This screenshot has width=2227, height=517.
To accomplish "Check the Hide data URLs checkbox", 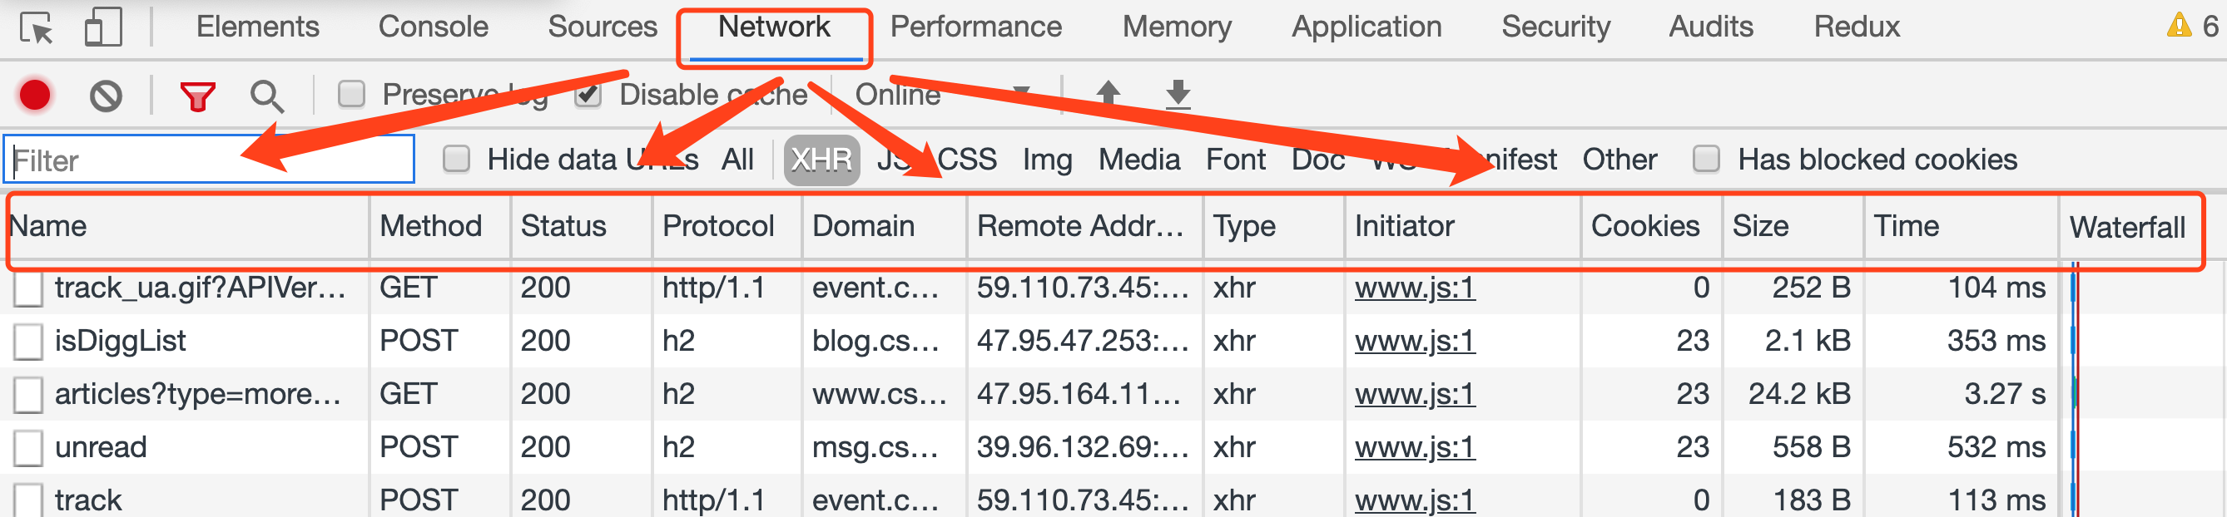I will coord(455,159).
